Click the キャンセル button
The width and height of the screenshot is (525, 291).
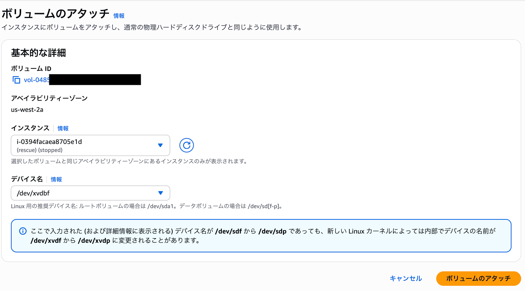(x=406, y=278)
